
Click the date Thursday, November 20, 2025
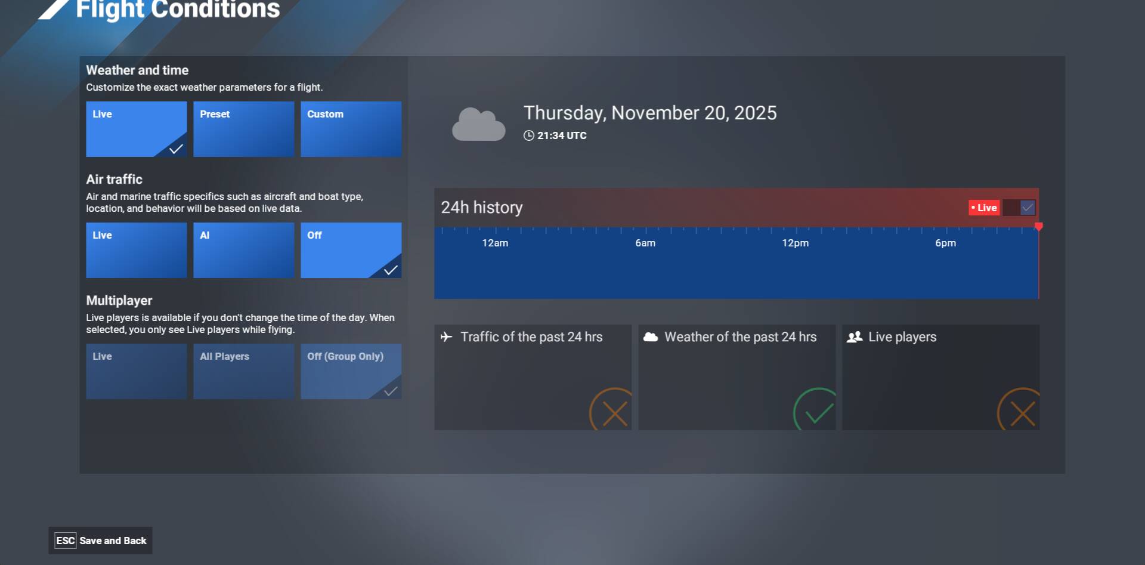(650, 113)
